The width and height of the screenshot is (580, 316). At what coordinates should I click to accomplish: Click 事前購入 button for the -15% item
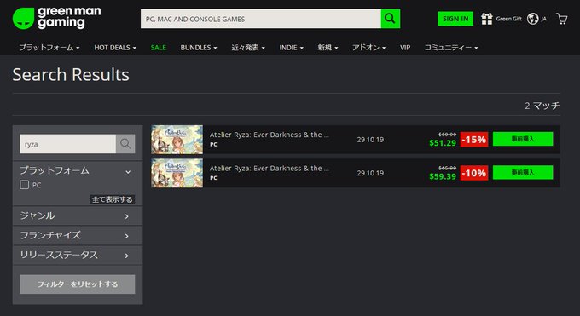pos(523,139)
